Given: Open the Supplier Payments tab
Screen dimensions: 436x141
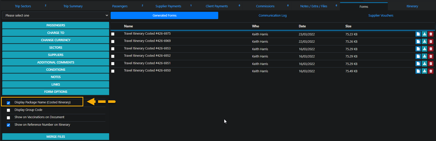Looking at the screenshot, I should pyautogui.click(x=168, y=6).
